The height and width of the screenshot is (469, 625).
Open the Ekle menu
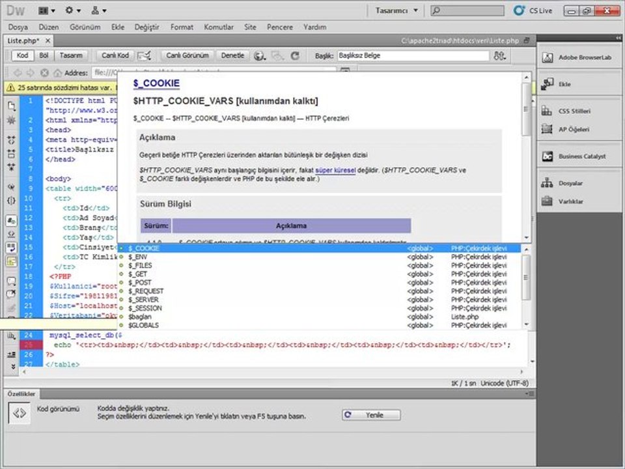coord(118,27)
